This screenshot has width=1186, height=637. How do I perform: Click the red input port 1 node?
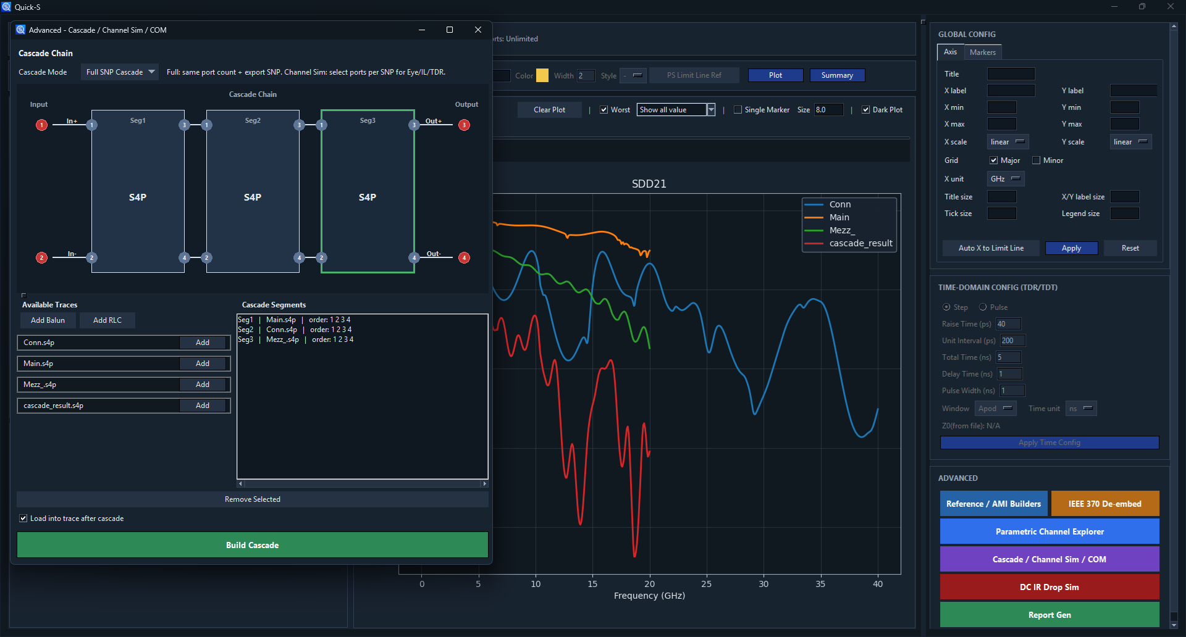[x=41, y=125]
